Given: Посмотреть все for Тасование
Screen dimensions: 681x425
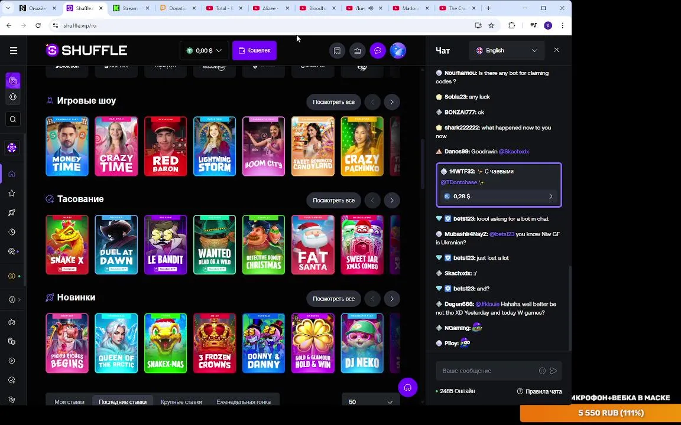Looking at the screenshot, I should [333, 201].
